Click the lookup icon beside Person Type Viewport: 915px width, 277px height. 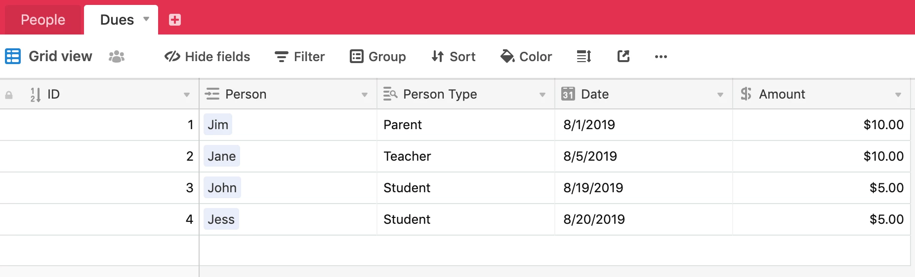click(390, 94)
